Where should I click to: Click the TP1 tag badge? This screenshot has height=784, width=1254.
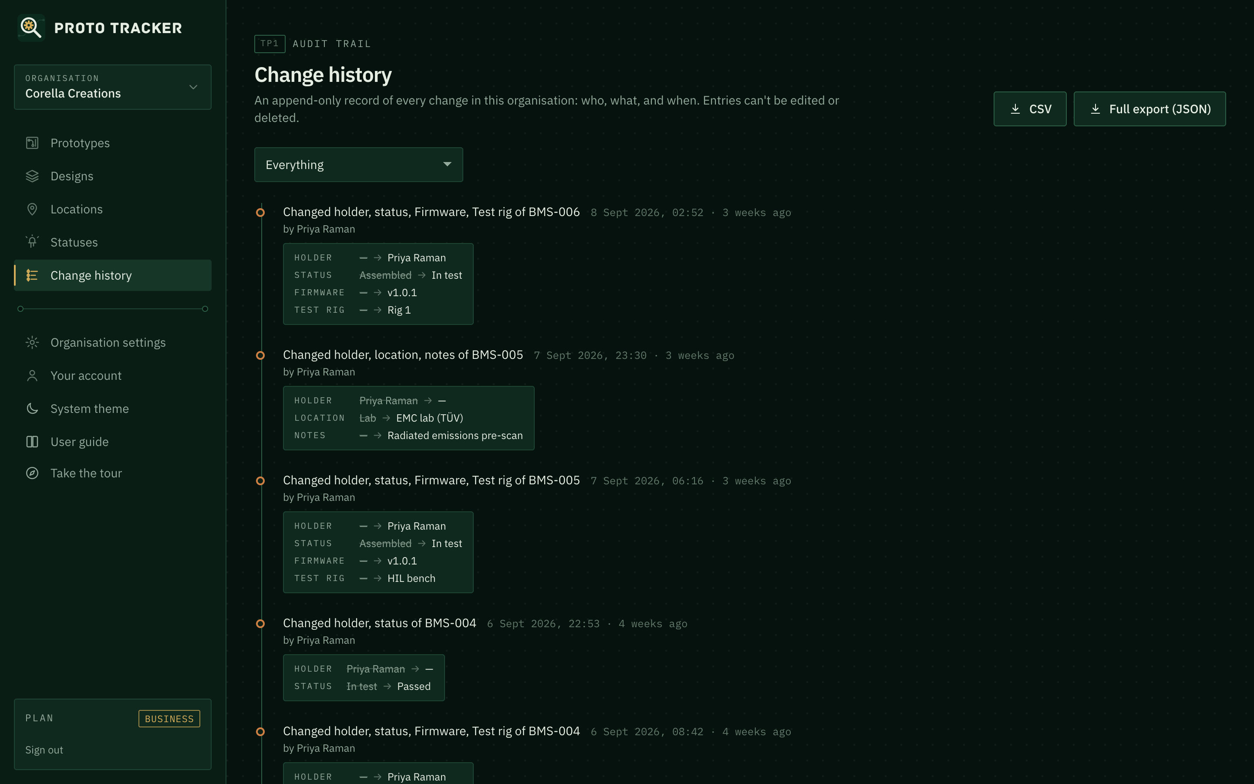point(270,44)
